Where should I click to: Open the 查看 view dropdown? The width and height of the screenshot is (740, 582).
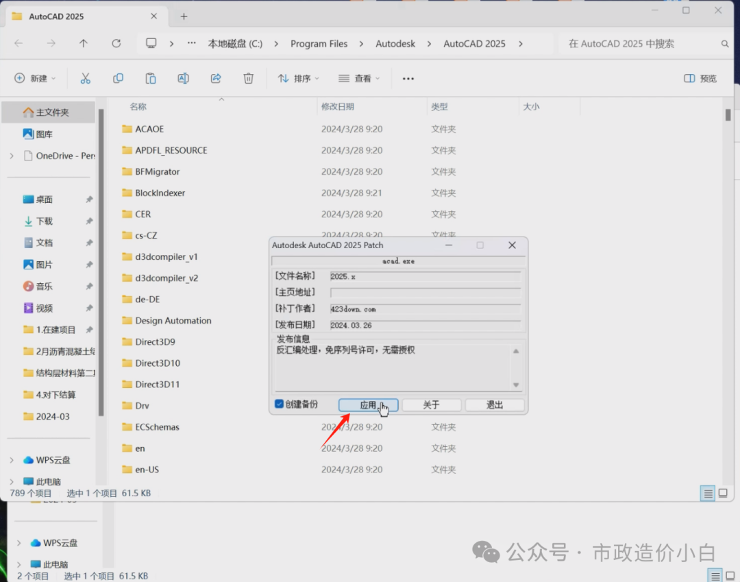[x=359, y=78]
